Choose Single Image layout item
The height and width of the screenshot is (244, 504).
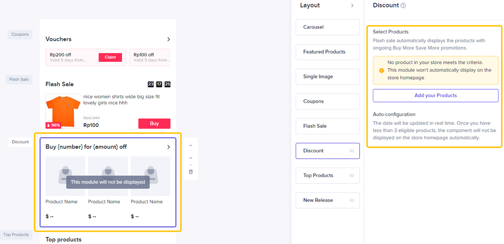click(328, 77)
